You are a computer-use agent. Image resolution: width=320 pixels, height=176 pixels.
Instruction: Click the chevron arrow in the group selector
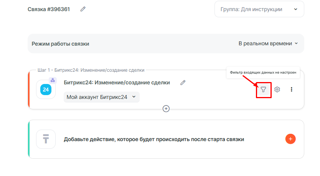295,9
